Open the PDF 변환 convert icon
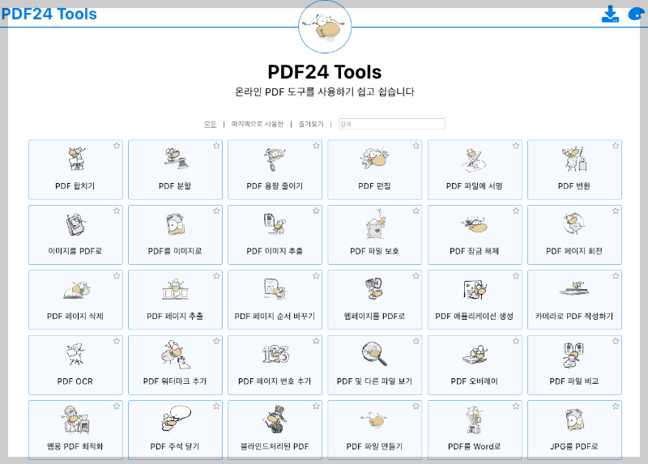The height and width of the screenshot is (464, 648). (574, 159)
